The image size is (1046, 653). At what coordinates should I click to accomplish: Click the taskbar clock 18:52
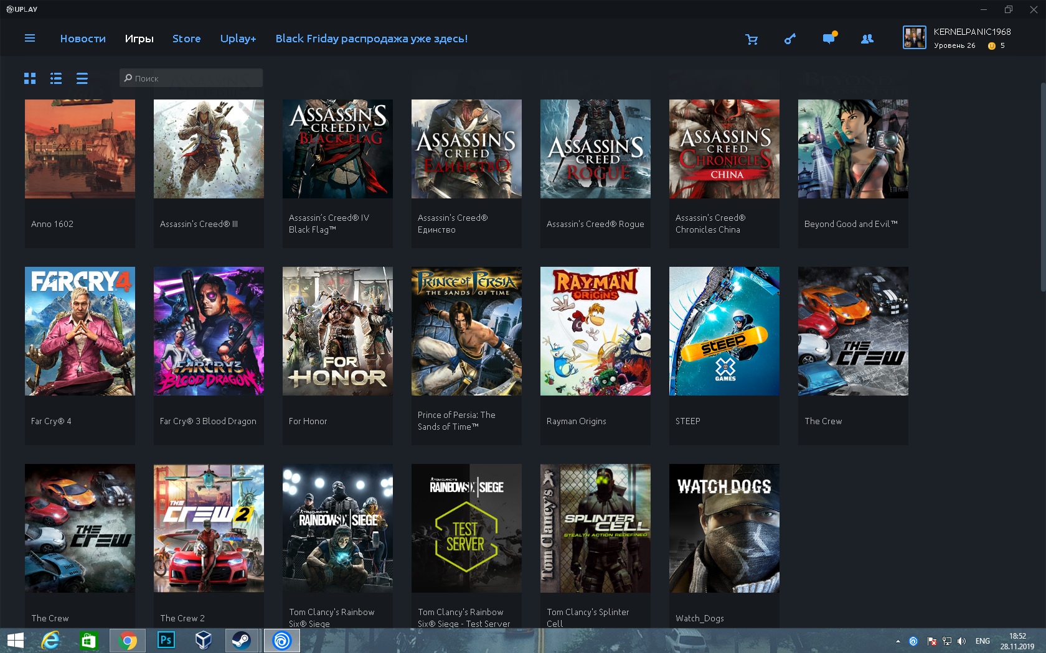[1017, 636]
